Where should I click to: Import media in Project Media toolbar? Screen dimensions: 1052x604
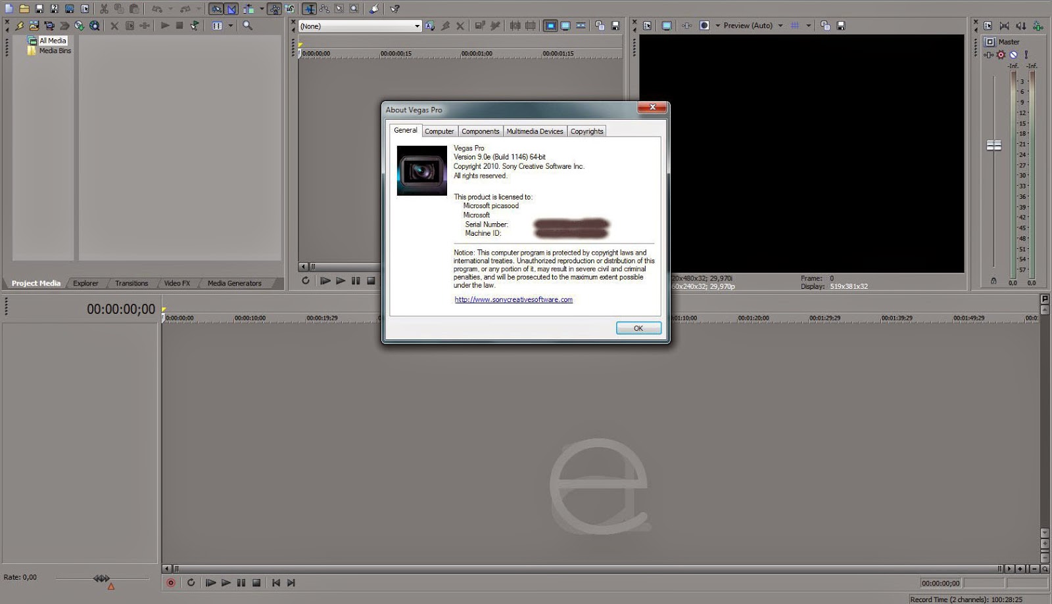pos(34,26)
